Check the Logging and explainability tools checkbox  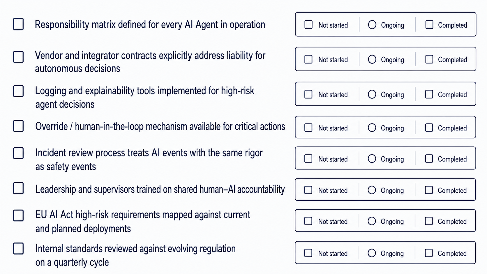click(x=18, y=91)
